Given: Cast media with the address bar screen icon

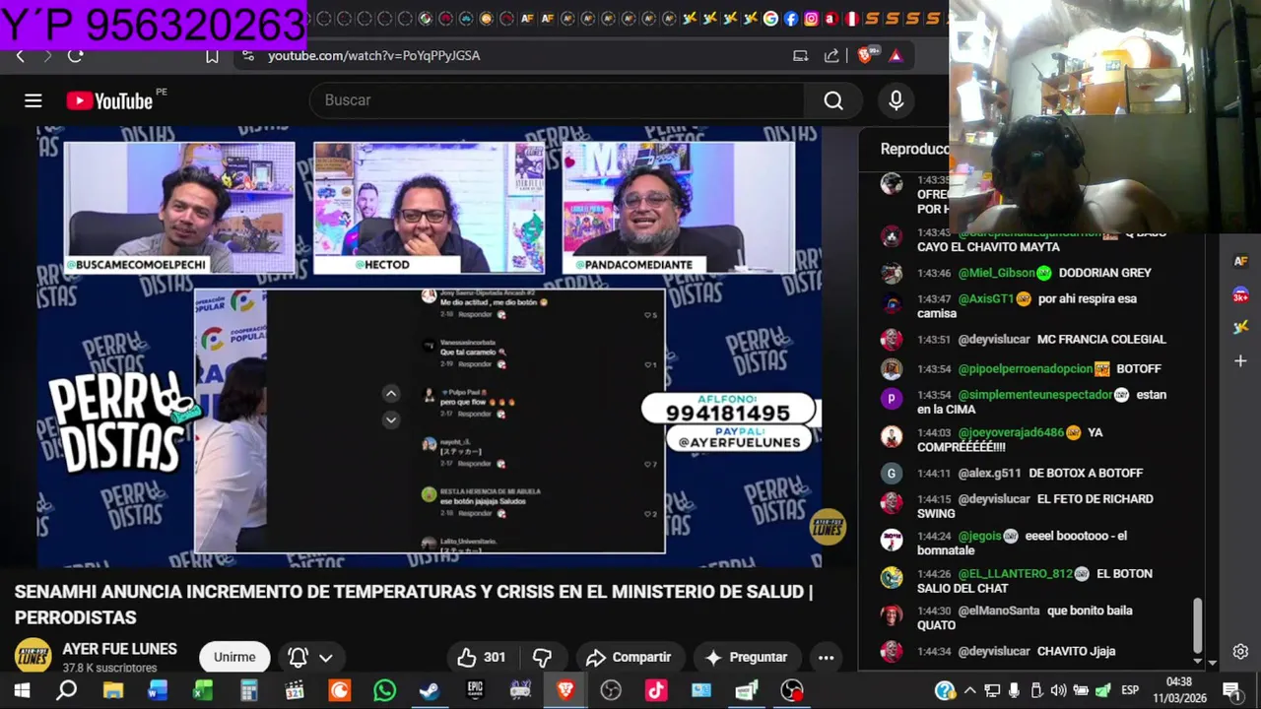Looking at the screenshot, I should (800, 56).
